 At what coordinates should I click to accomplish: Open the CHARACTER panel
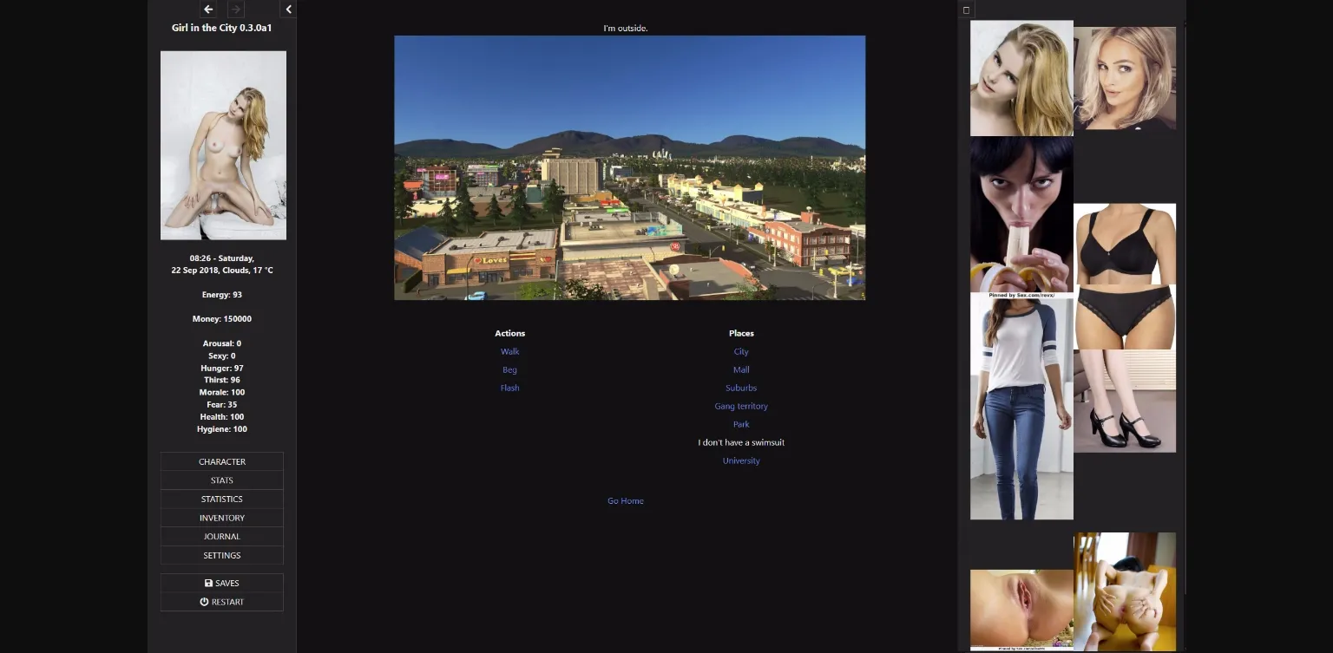click(222, 461)
